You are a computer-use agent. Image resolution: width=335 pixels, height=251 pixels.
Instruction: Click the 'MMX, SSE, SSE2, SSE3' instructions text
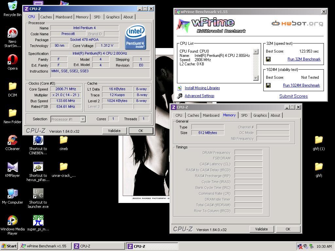(x=70, y=71)
